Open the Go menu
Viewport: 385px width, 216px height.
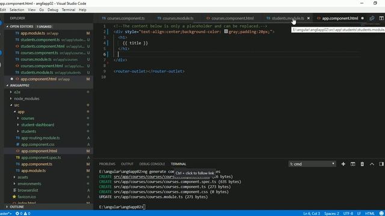pos(42,10)
